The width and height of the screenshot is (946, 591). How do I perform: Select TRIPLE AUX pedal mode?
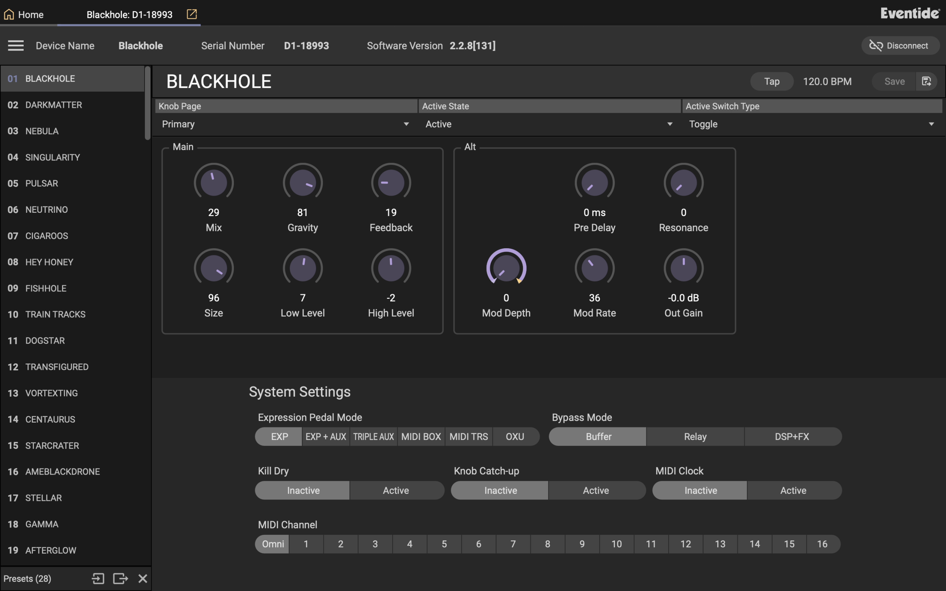click(x=373, y=437)
